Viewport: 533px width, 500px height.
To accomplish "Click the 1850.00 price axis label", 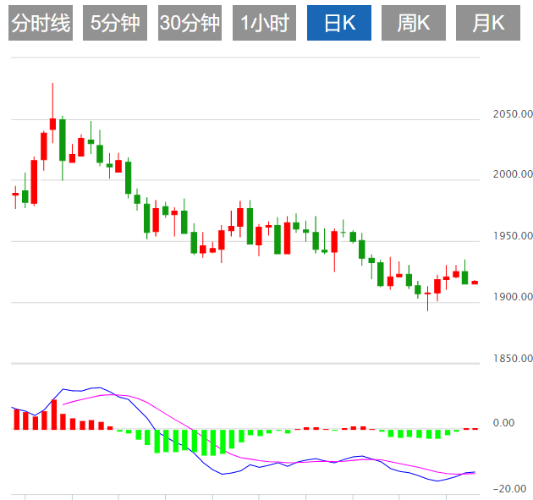I will click(513, 358).
